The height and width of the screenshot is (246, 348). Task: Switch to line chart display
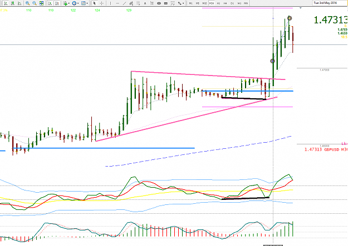tap(19, 3)
